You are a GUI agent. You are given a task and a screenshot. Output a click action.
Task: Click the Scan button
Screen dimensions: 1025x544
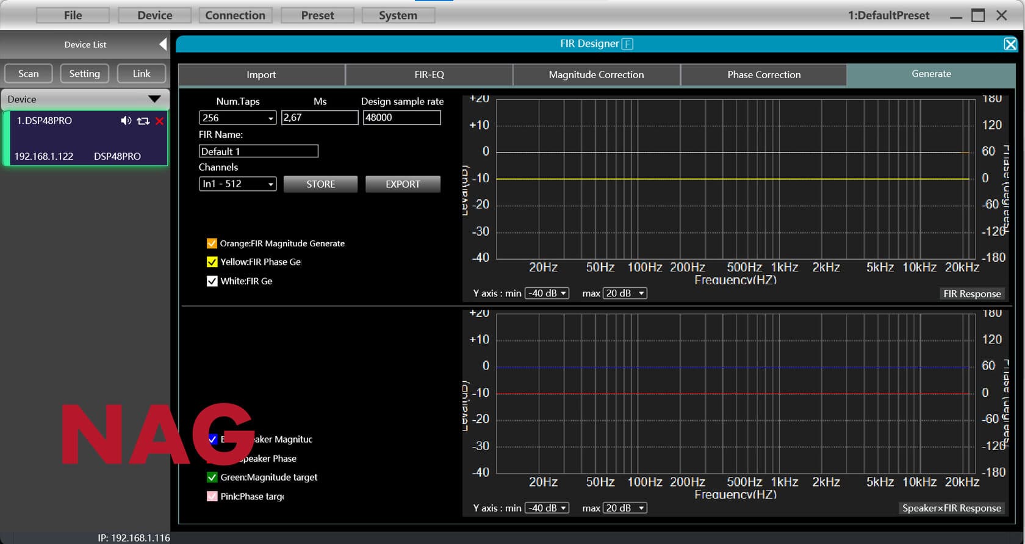click(28, 73)
